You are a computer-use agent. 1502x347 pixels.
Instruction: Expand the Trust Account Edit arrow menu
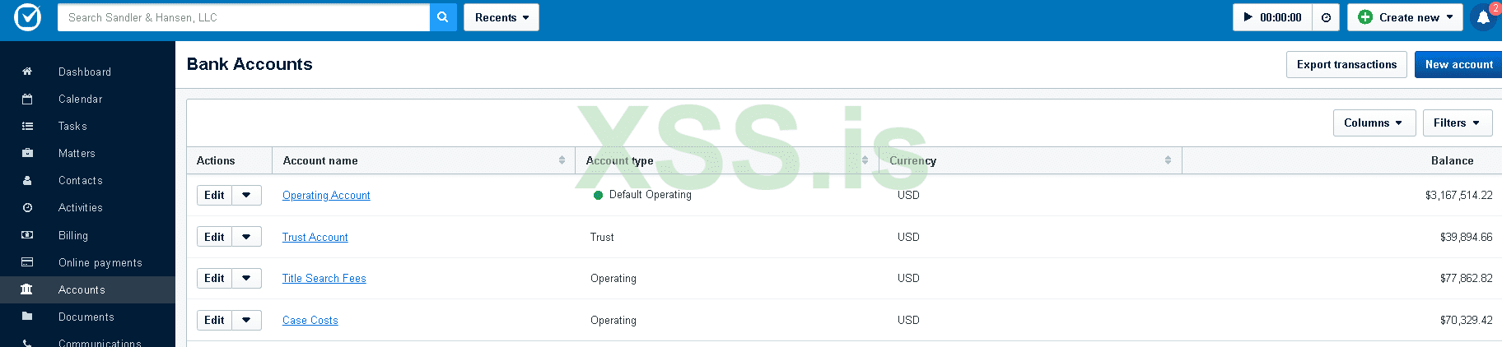click(x=246, y=237)
